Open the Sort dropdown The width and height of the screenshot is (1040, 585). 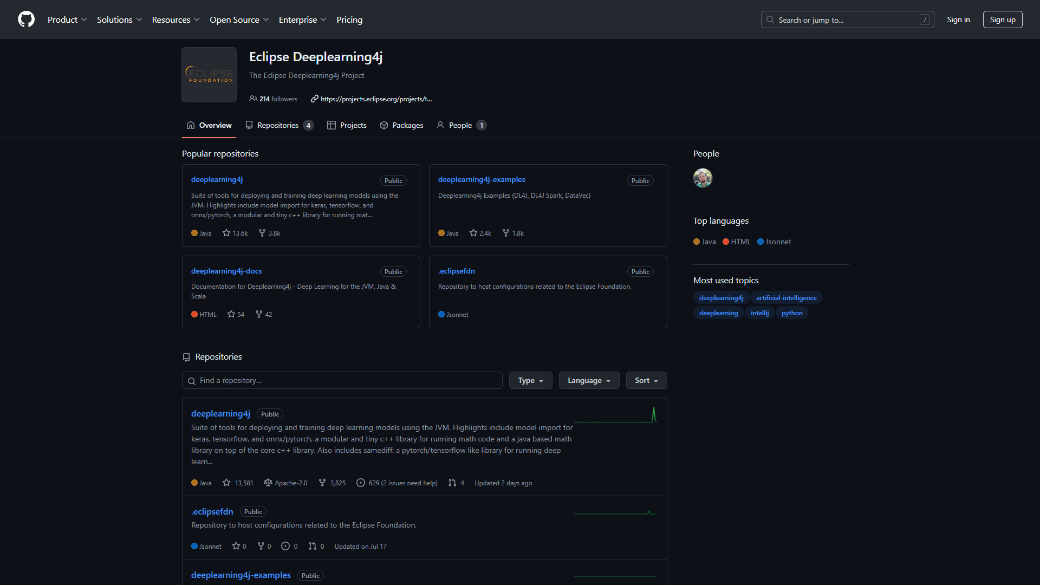[646, 380]
